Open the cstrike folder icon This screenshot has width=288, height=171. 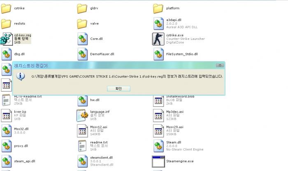6,9
